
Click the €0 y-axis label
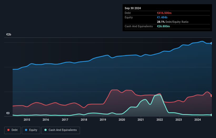pos(8,113)
